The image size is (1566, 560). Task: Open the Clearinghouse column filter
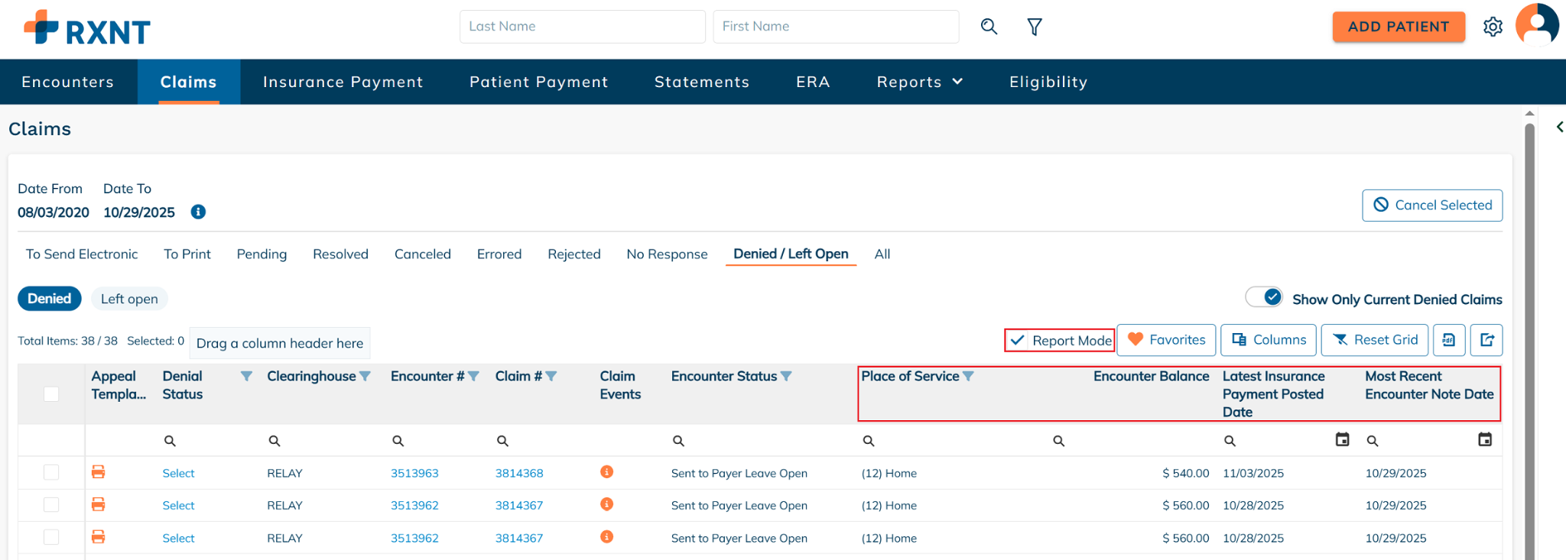tap(366, 377)
